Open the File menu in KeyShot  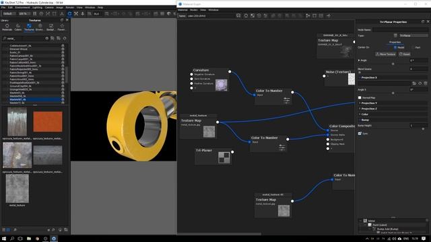tap(3, 7)
